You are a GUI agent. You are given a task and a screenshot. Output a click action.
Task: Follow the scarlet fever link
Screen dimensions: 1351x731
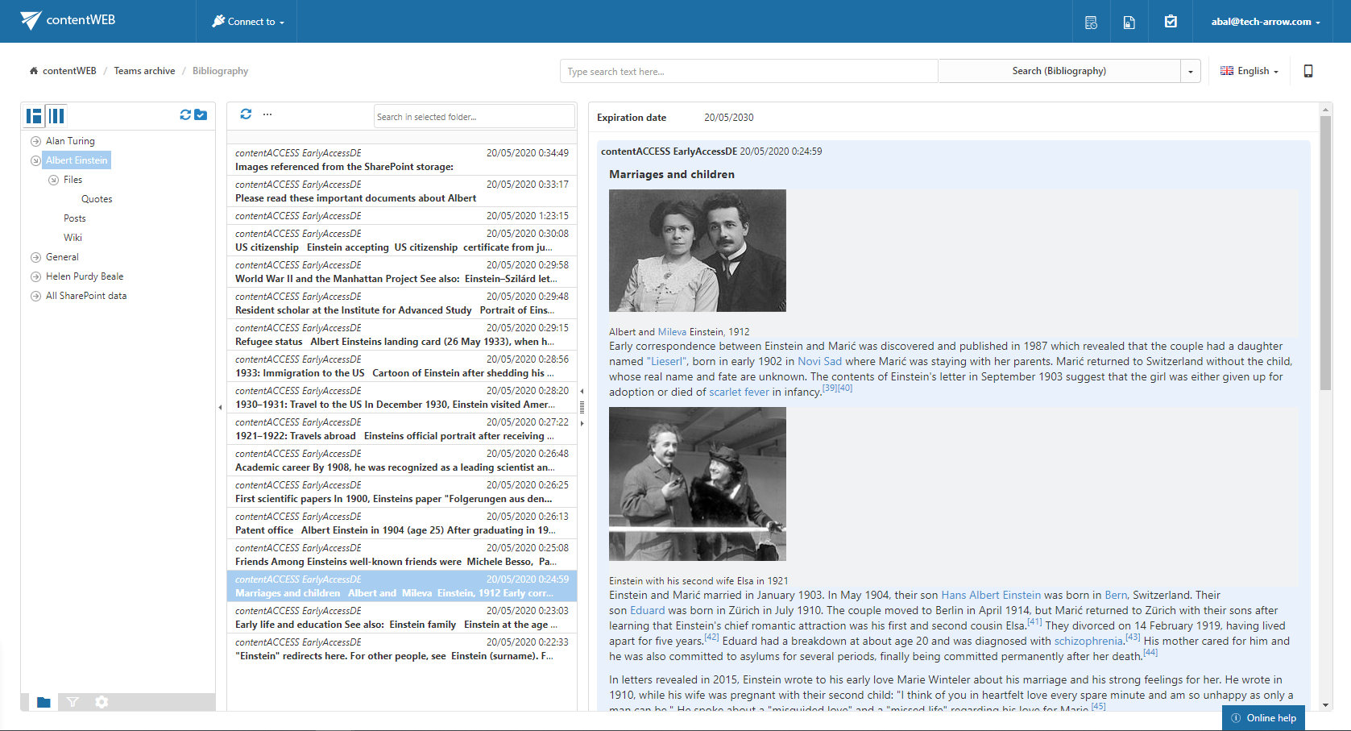point(739,392)
